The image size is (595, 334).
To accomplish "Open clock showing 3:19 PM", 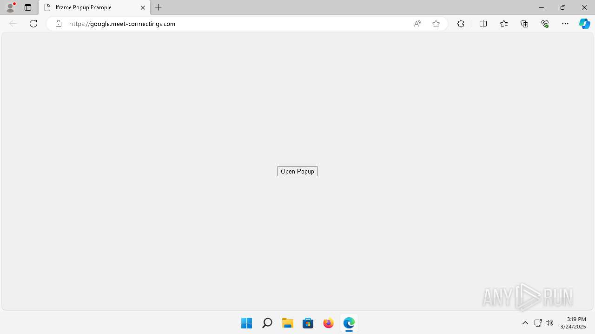I will click(x=573, y=323).
